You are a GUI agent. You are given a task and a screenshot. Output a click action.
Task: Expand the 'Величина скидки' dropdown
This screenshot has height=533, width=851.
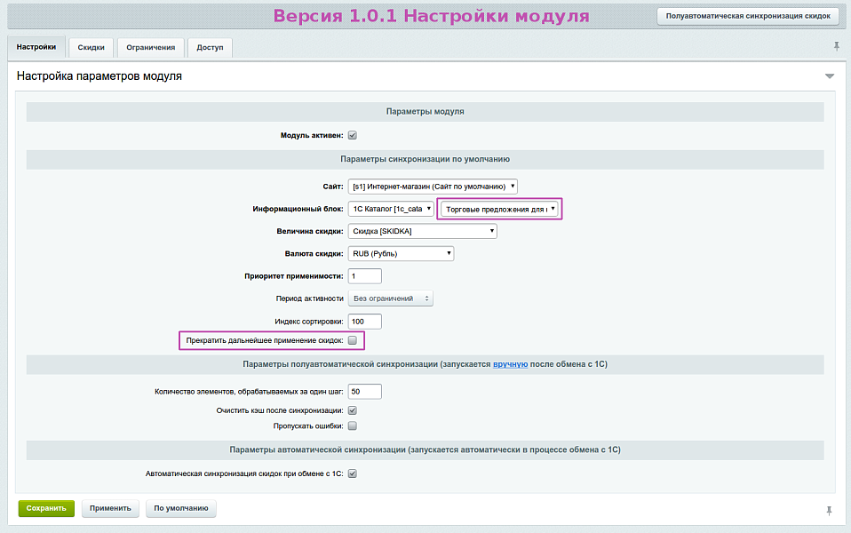(422, 231)
